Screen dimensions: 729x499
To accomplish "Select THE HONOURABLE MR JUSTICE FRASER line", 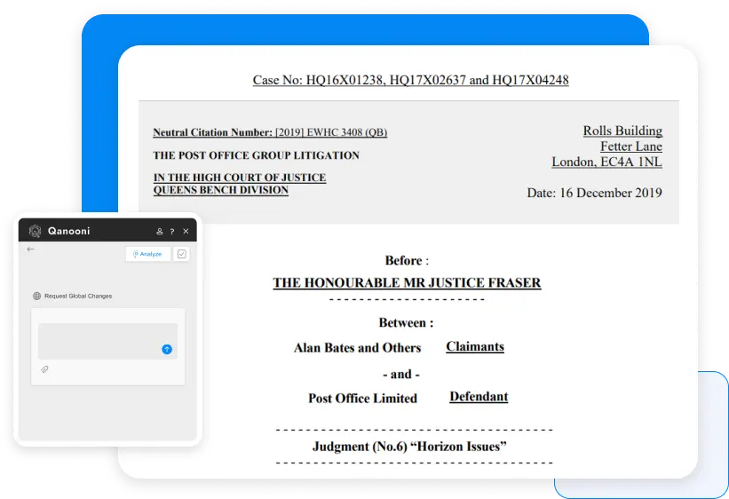I will click(x=407, y=282).
